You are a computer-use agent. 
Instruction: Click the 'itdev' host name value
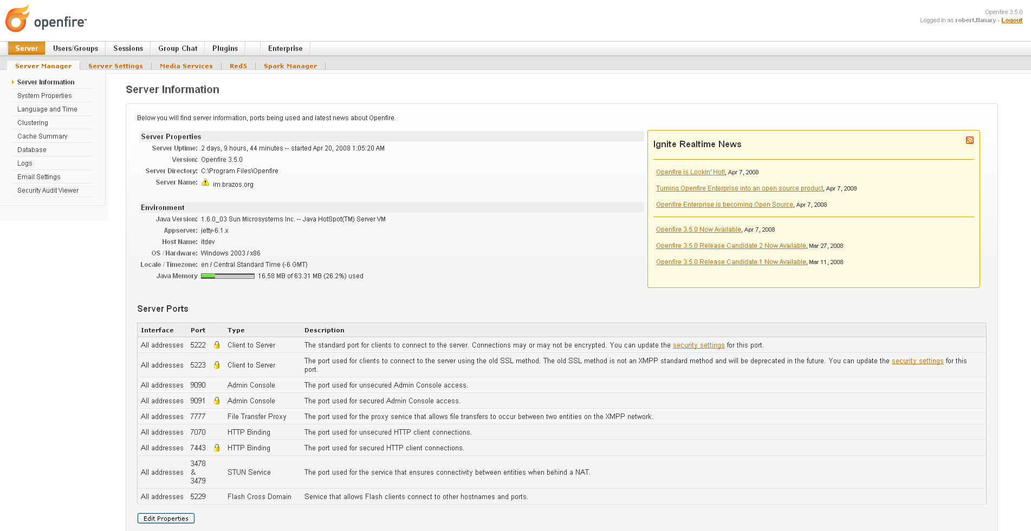(208, 242)
